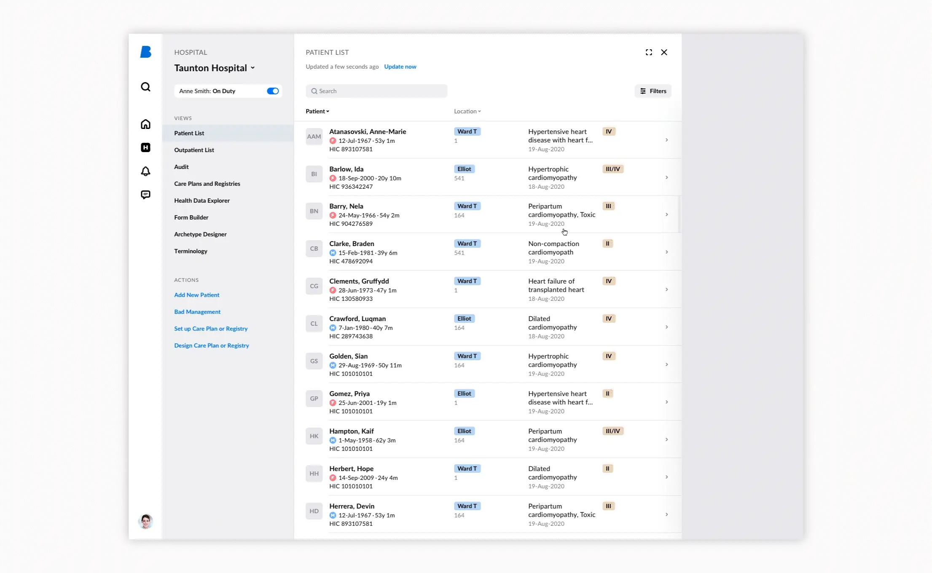This screenshot has width=932, height=573.
Task: Expand the patient list to fullscreen
Action: [649, 52]
